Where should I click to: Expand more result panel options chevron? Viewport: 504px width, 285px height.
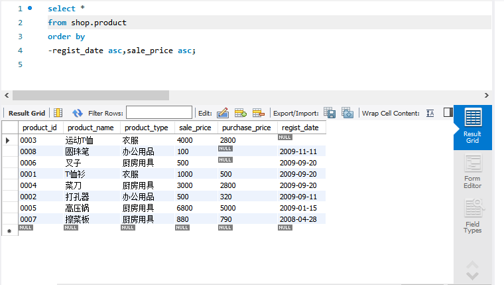(472, 276)
